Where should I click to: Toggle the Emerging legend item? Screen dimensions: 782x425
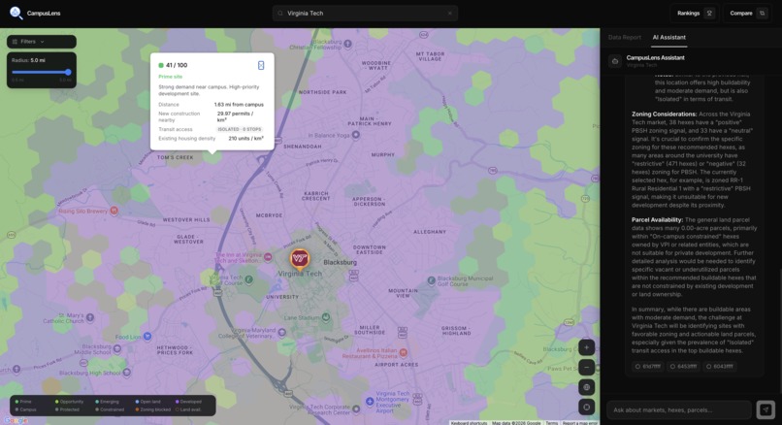pyautogui.click(x=107, y=402)
